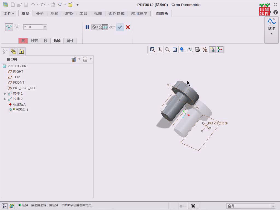Viewport: 280px width, 210px height.
Task: Open the Redo history dropdown arrow
Action: click(x=48, y=4)
